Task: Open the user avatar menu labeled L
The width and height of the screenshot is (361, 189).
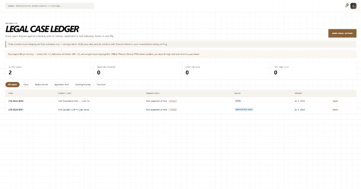Action: 353,6
